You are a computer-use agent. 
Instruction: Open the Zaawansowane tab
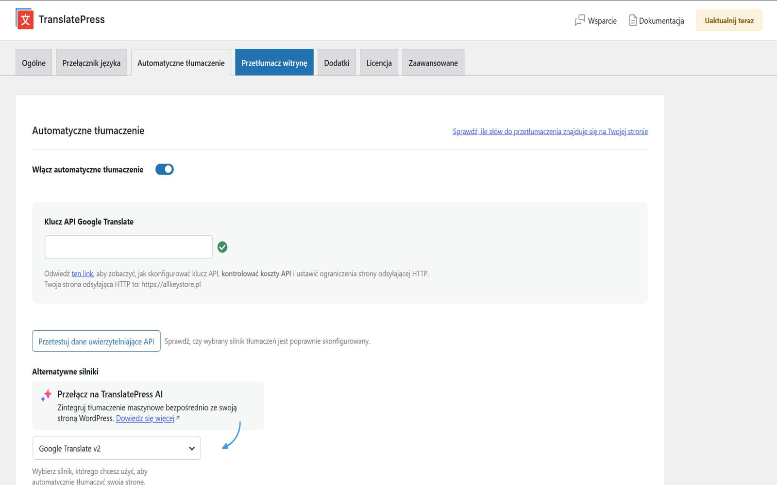click(x=433, y=63)
